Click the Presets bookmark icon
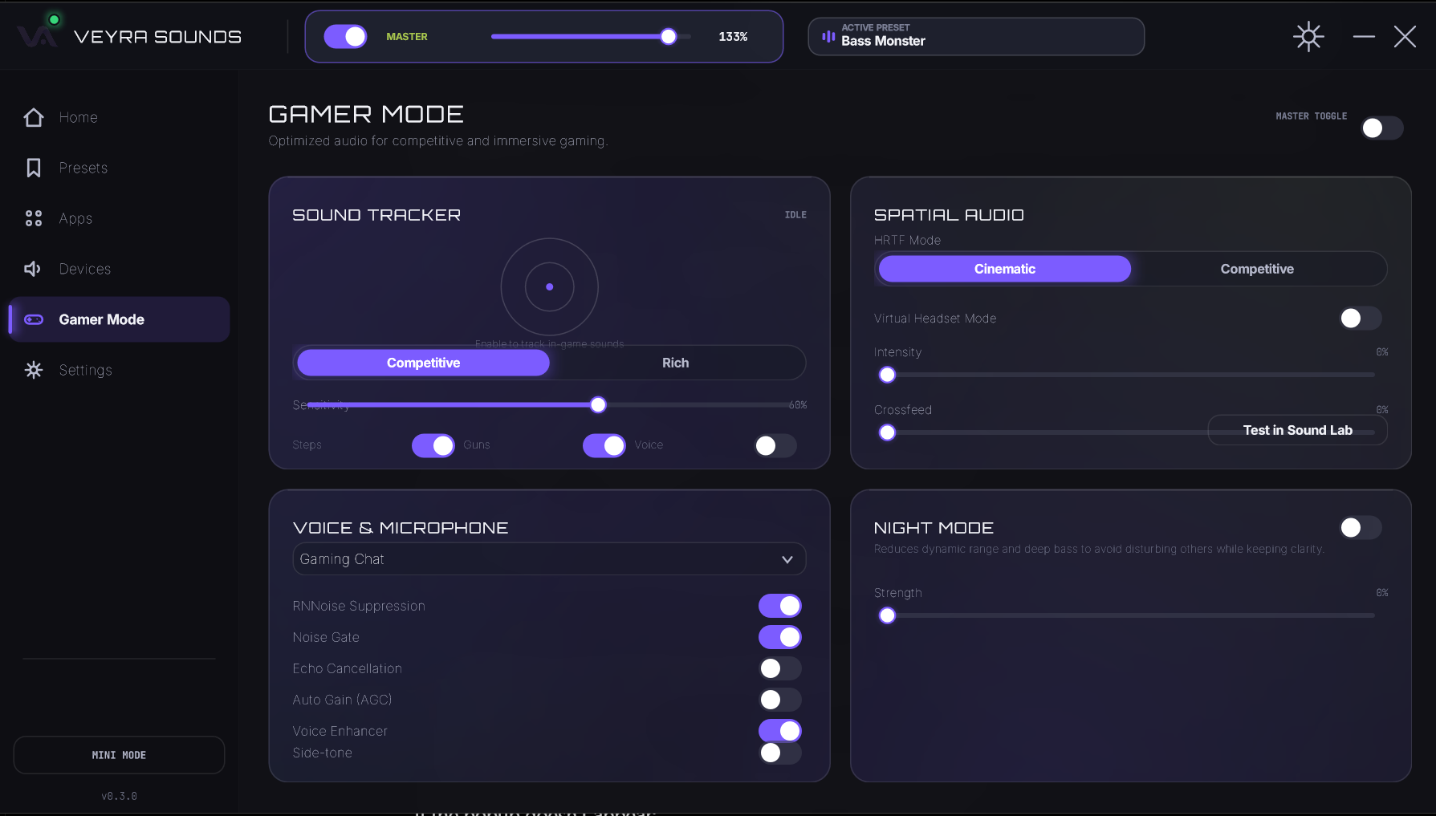This screenshot has width=1436, height=816. coord(34,168)
